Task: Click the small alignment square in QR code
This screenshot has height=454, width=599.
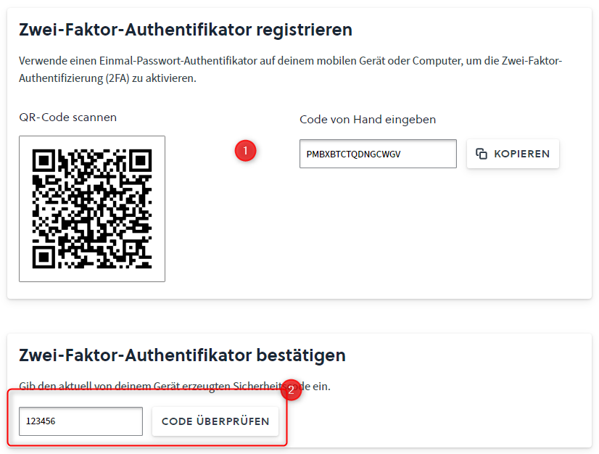Action: coord(132,248)
